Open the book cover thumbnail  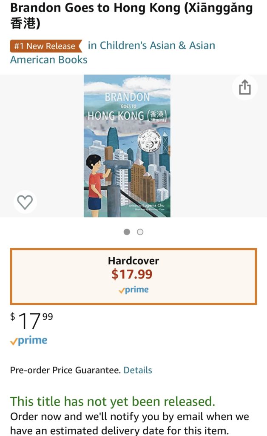click(x=127, y=146)
